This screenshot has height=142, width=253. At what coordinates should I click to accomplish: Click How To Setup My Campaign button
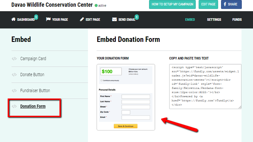point(172,4)
